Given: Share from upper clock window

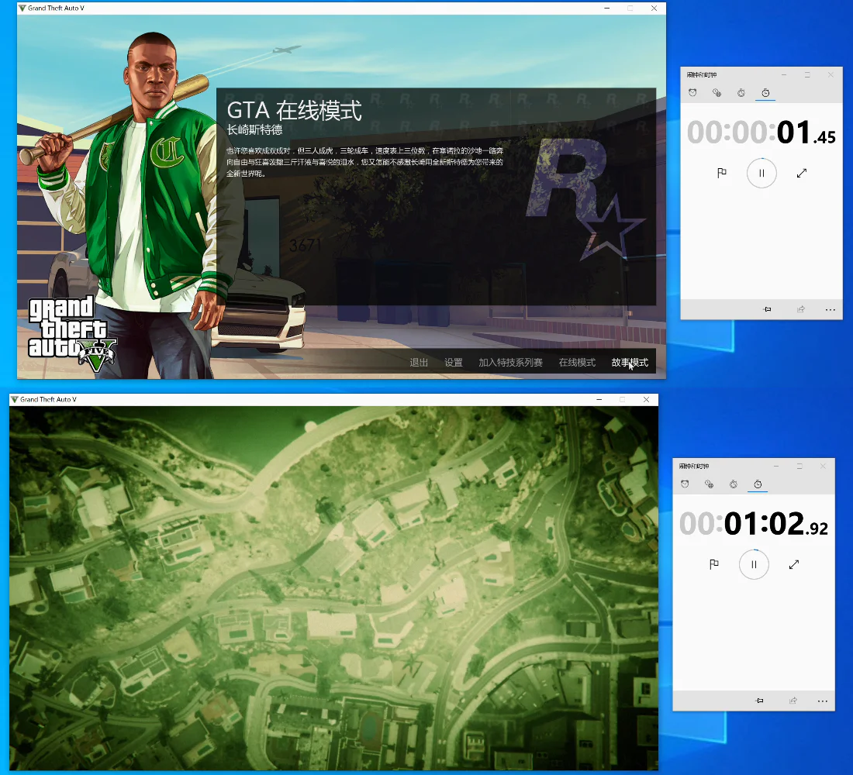Looking at the screenshot, I should pos(801,309).
